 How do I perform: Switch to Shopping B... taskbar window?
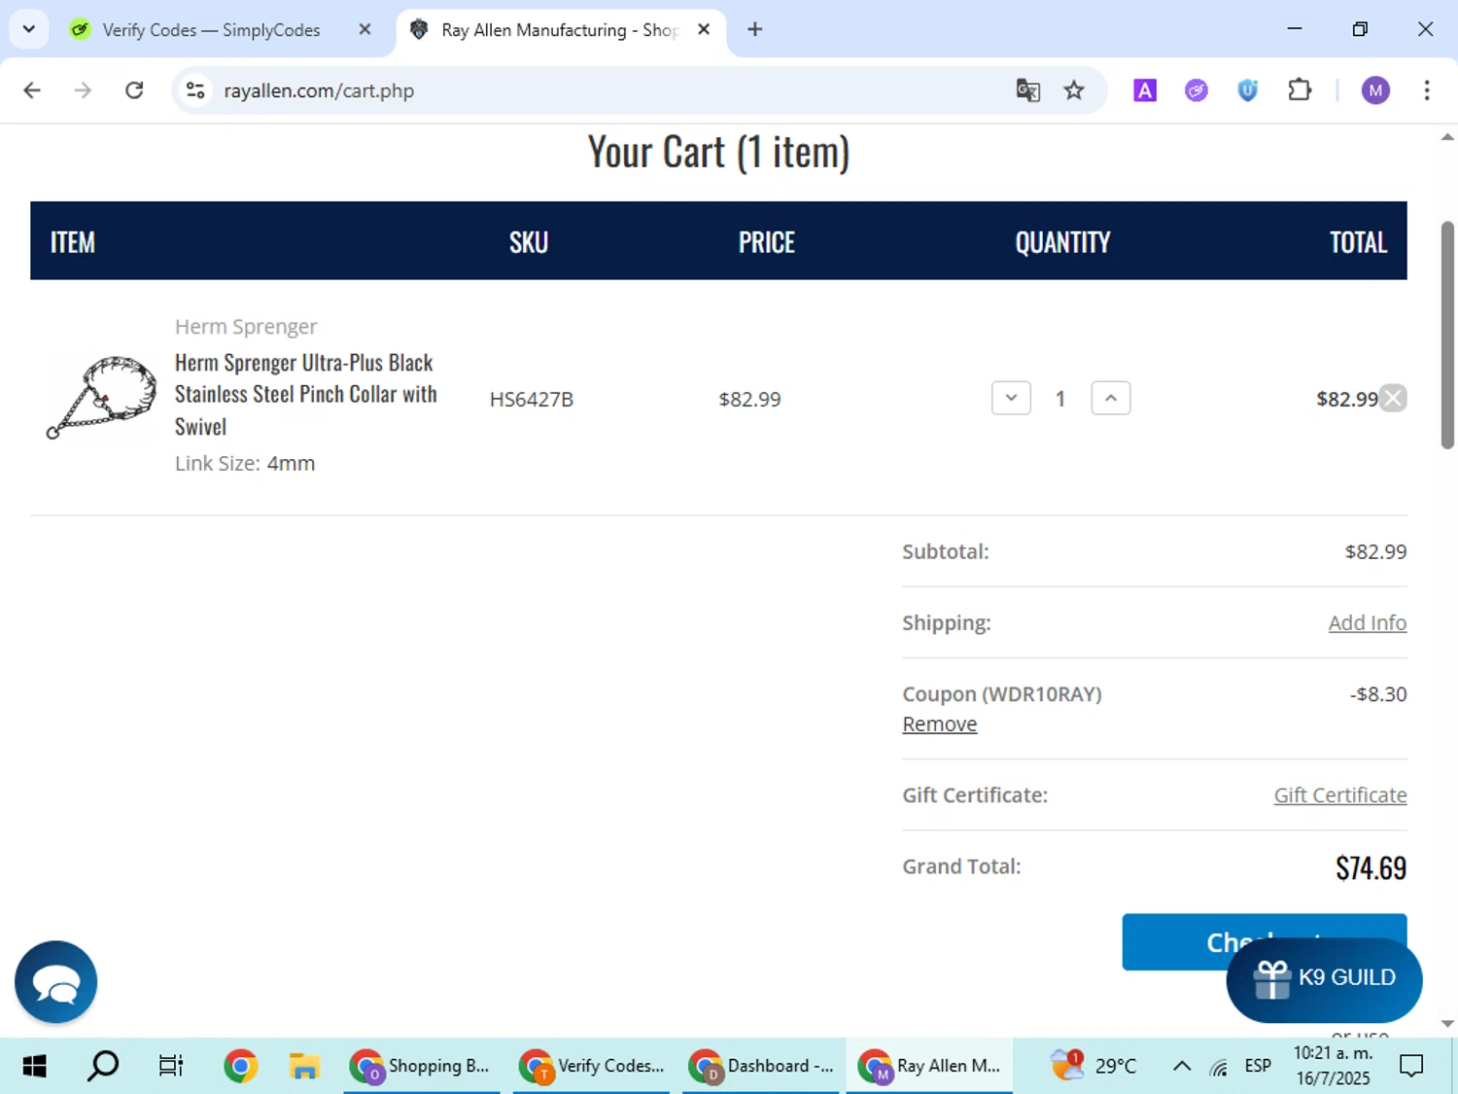(x=421, y=1066)
